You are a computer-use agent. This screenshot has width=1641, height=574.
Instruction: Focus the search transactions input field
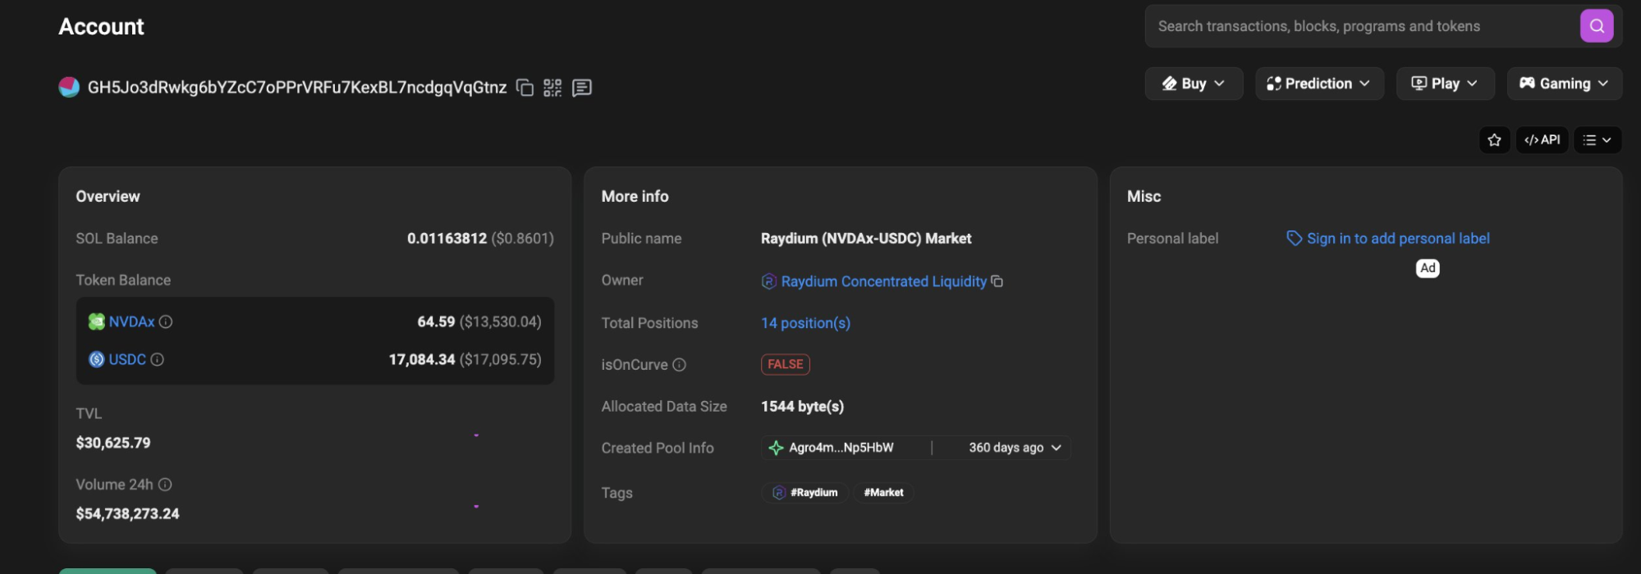(1363, 26)
